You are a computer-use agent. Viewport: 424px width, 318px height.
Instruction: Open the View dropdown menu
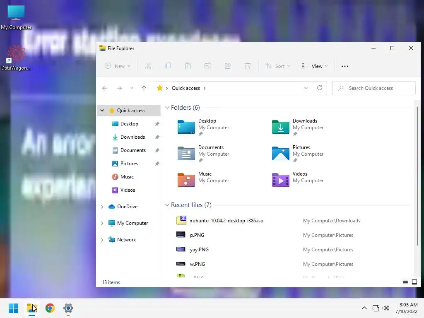315,66
